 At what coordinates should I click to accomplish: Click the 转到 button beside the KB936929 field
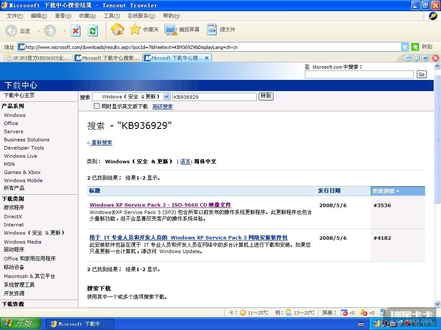[266, 96]
